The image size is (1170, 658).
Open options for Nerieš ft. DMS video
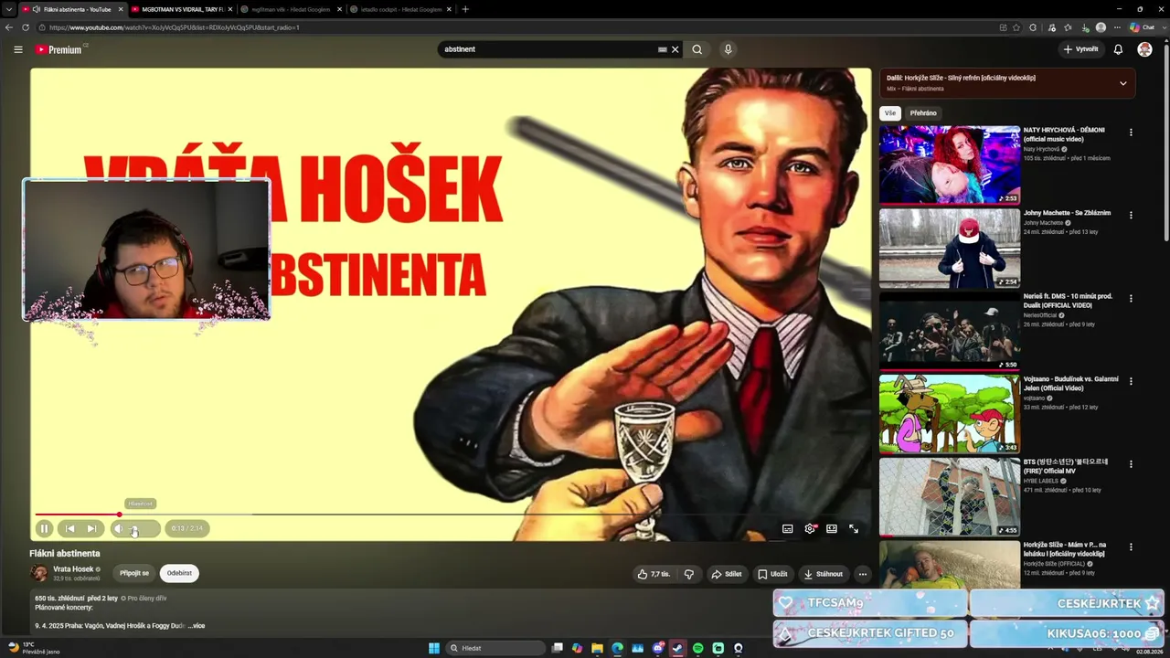click(x=1131, y=299)
